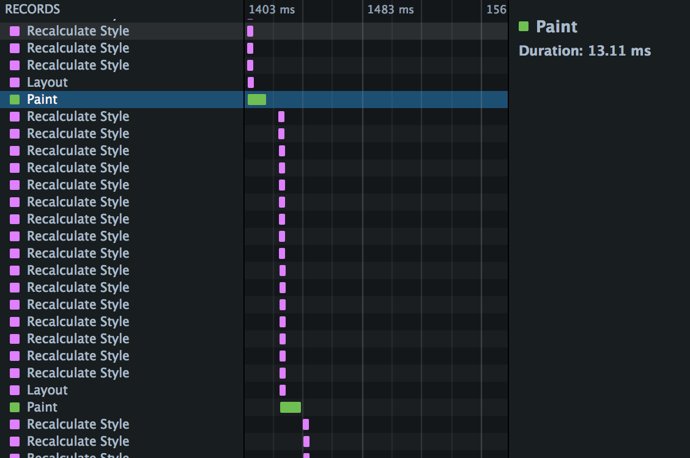This screenshot has height=458, width=690.
Task: Click the green timeline bar of the unselected Paint record
Action: click(x=291, y=407)
